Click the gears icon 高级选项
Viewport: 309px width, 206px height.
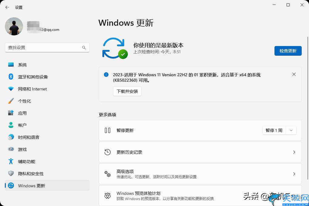108,174
